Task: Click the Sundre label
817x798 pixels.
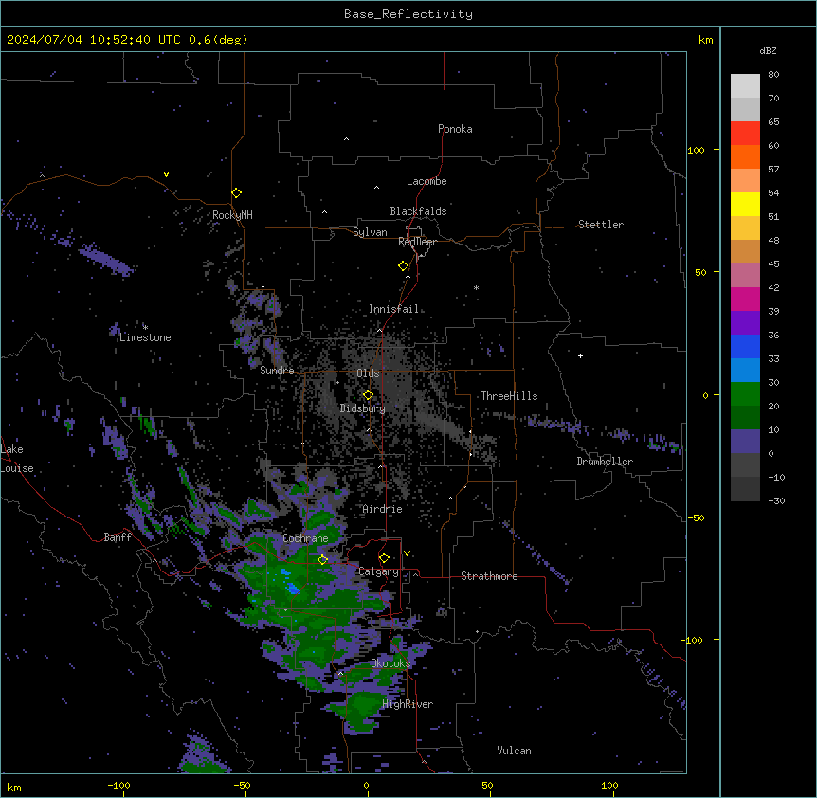Action: (277, 371)
